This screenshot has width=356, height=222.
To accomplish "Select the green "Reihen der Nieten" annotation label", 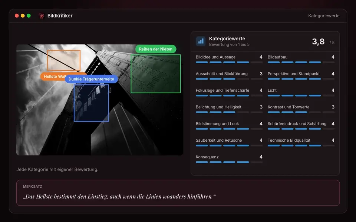I will click(x=156, y=49).
